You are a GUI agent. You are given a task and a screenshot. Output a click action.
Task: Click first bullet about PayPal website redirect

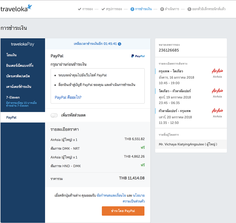83,75
